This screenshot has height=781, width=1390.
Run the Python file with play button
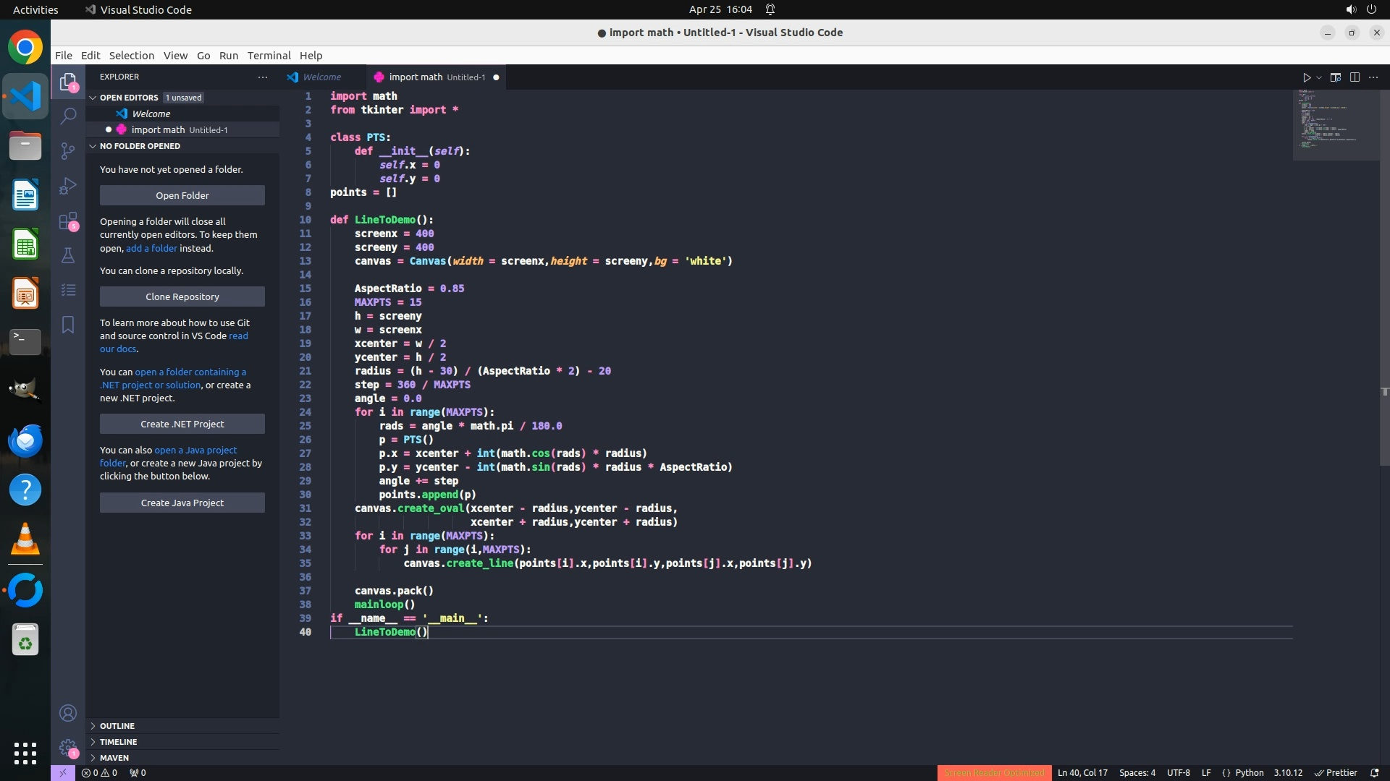click(1306, 77)
